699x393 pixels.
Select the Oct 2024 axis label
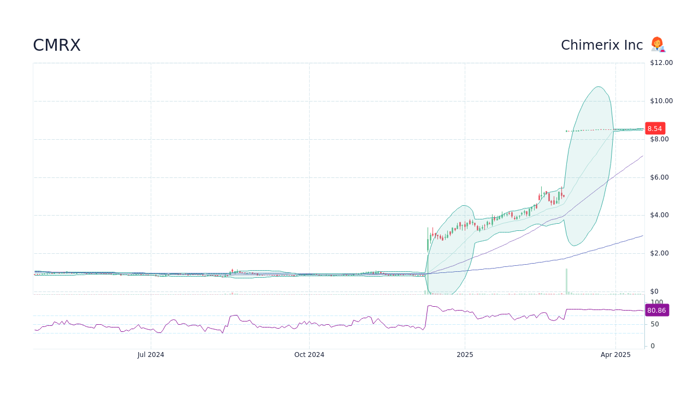tap(309, 354)
